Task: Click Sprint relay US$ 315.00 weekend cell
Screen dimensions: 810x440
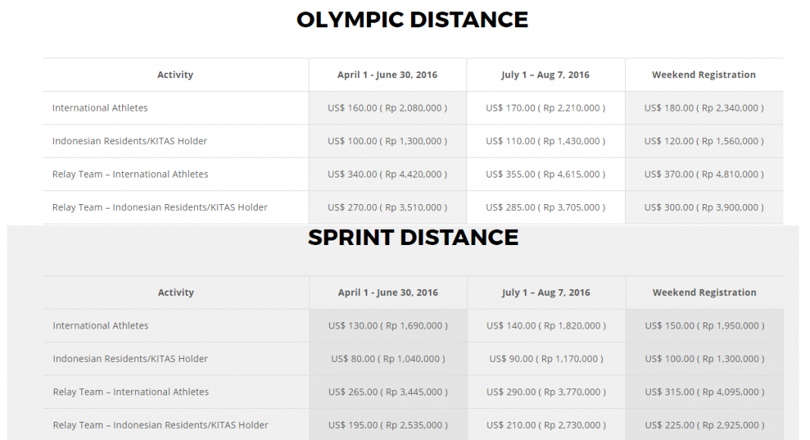Action: 704,392
